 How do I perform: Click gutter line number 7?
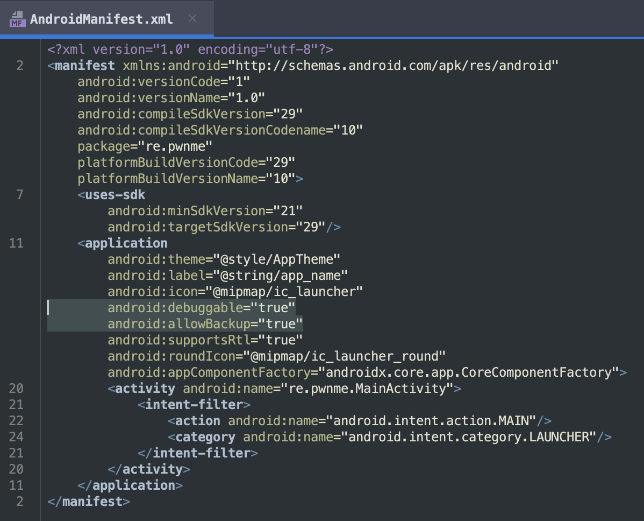20,194
